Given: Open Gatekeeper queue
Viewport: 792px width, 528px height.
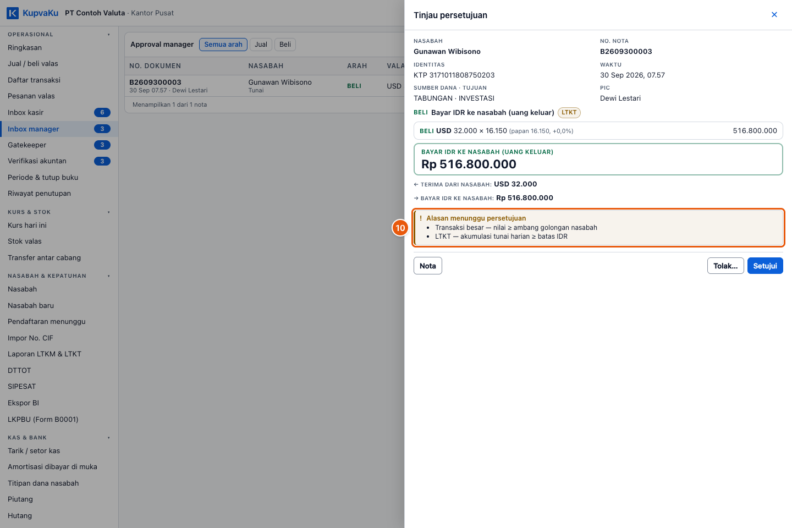Looking at the screenshot, I should pos(59,145).
